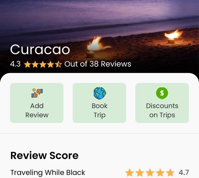Click first star of Traveling While Black rating

(130, 173)
